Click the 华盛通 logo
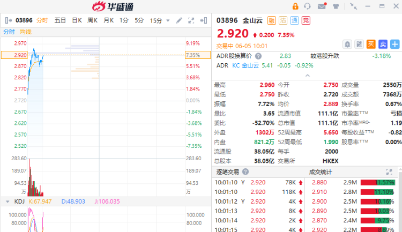The image size is (402, 232). pyautogui.click(x=113, y=6)
